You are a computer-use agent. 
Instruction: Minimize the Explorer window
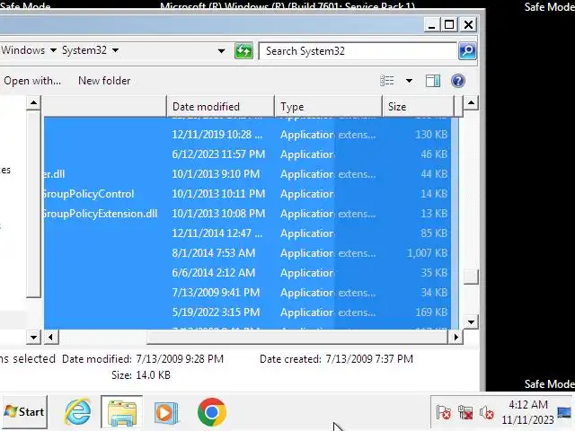(x=431, y=25)
